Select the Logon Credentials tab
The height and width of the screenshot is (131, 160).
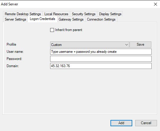[42, 19]
